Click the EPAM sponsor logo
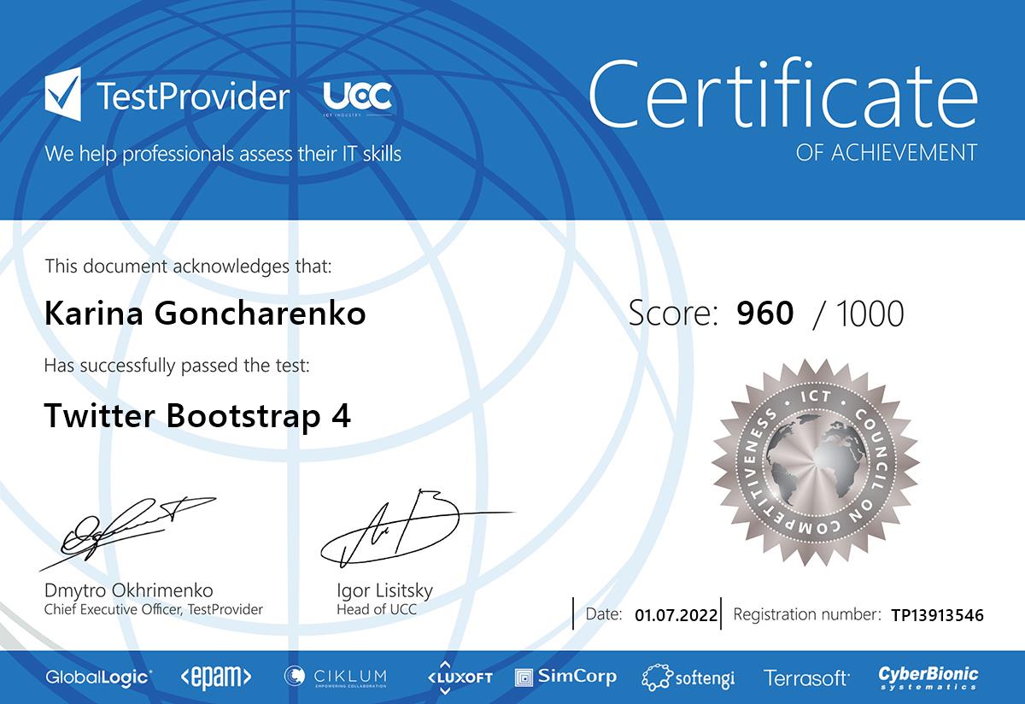This screenshot has height=704, width=1025. [216, 678]
